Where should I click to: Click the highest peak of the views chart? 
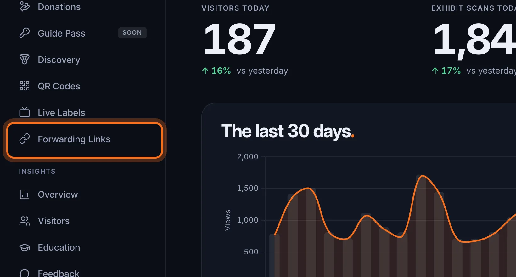coord(422,176)
